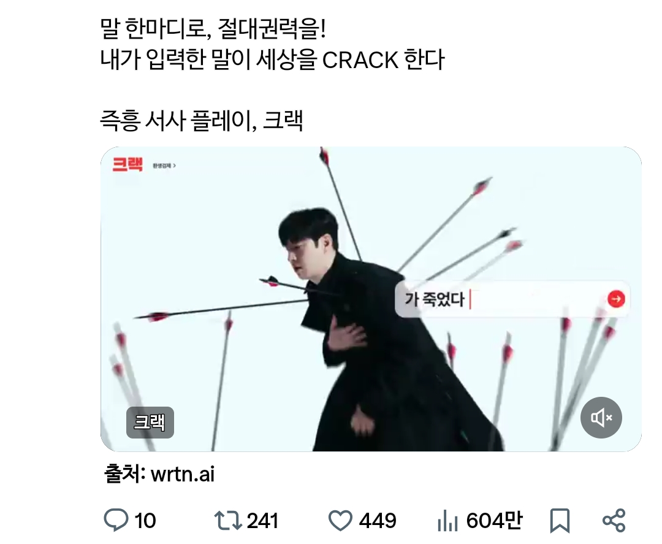View analytics via the bar chart icon
This screenshot has width=662, height=544.
click(448, 520)
